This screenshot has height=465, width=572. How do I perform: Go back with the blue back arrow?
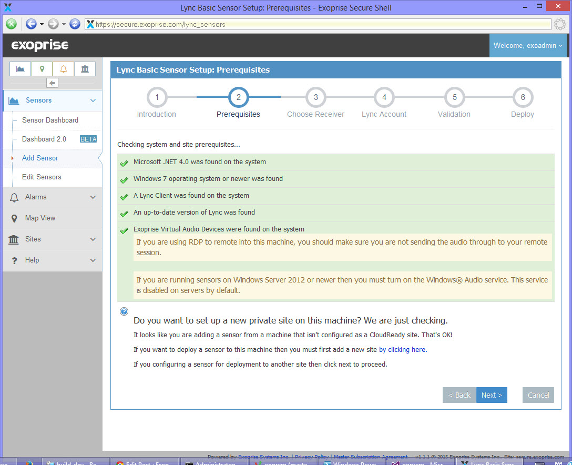click(31, 24)
